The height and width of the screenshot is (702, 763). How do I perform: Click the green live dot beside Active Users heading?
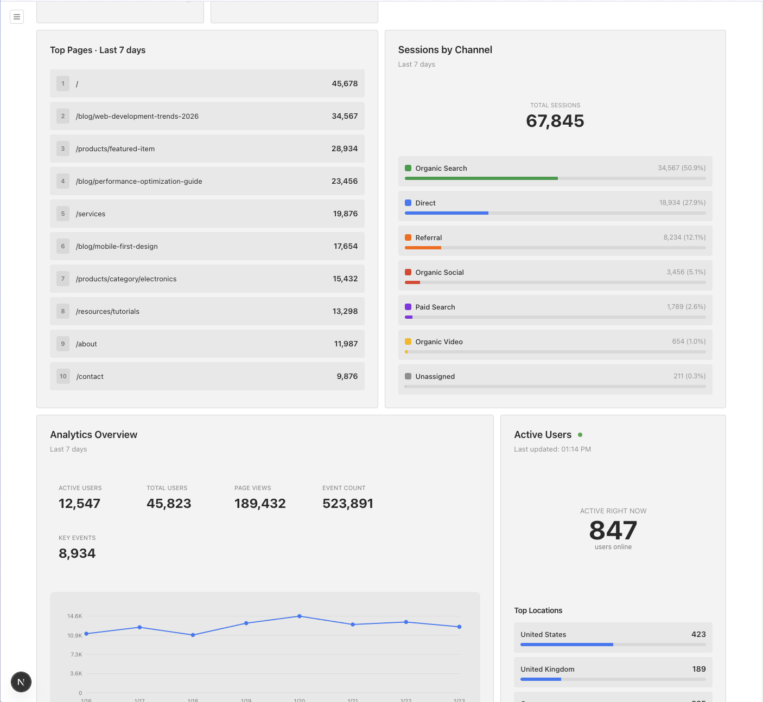pyautogui.click(x=580, y=435)
